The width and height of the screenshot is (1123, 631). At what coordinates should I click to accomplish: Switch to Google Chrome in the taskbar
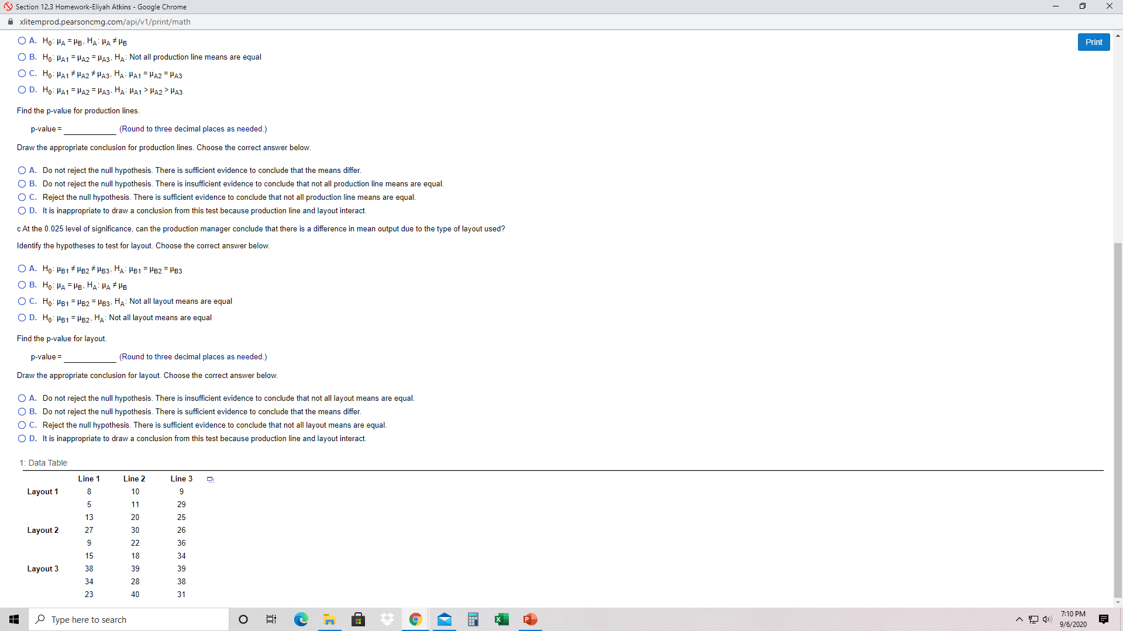[415, 619]
